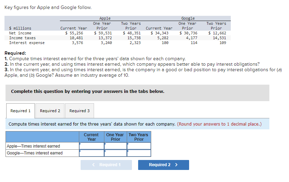The height and width of the screenshot is (182, 289).
Task: Click interest expense value 3,576
Action: coord(78,43)
